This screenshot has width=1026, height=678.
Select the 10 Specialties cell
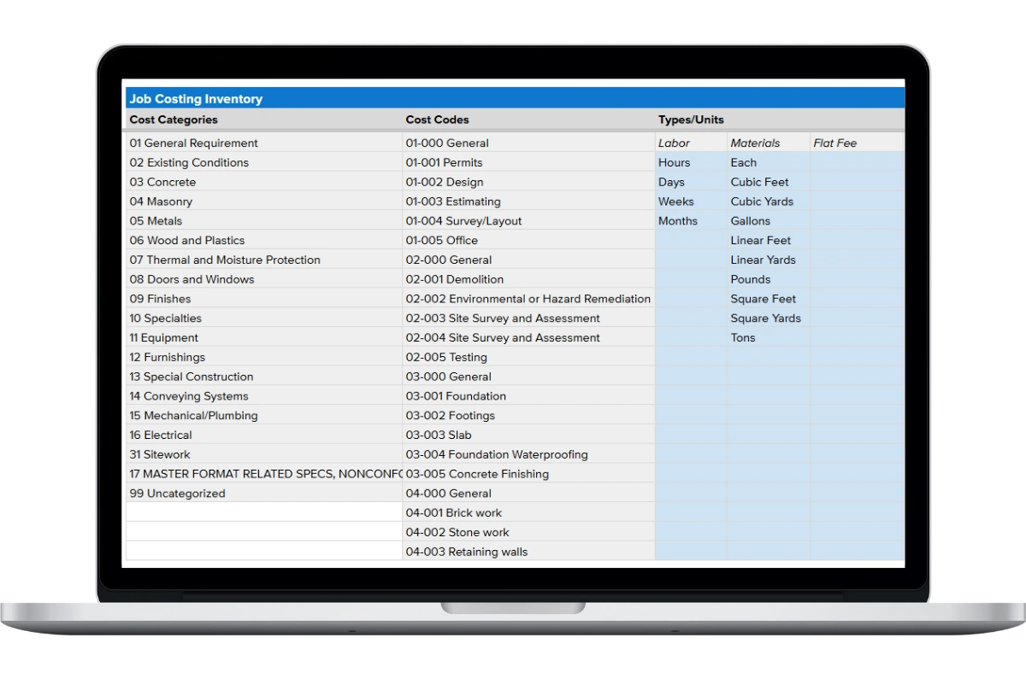(263, 318)
